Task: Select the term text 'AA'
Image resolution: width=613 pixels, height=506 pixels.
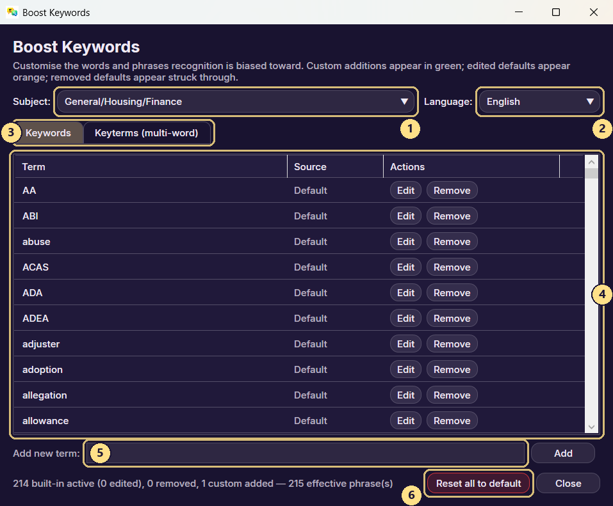Action: (x=29, y=191)
